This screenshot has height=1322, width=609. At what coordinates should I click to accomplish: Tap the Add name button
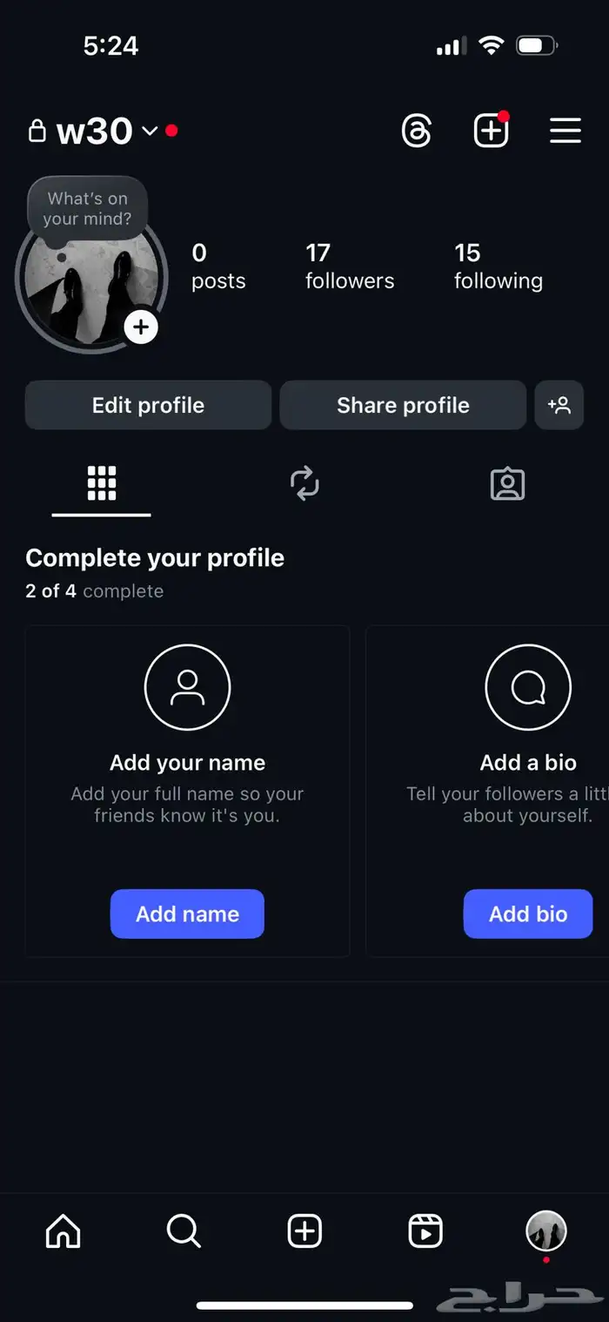click(187, 914)
